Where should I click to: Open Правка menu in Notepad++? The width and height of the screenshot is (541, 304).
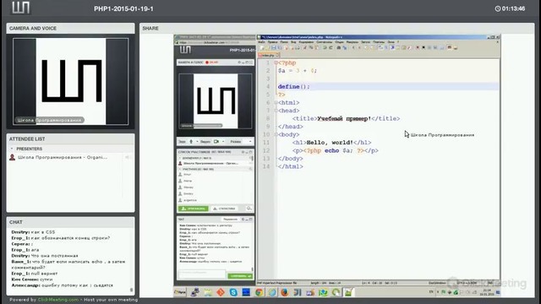pyautogui.click(x=272, y=42)
